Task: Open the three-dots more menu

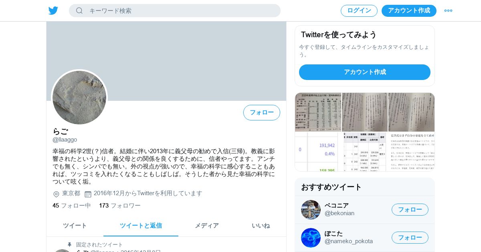Action: click(448, 10)
